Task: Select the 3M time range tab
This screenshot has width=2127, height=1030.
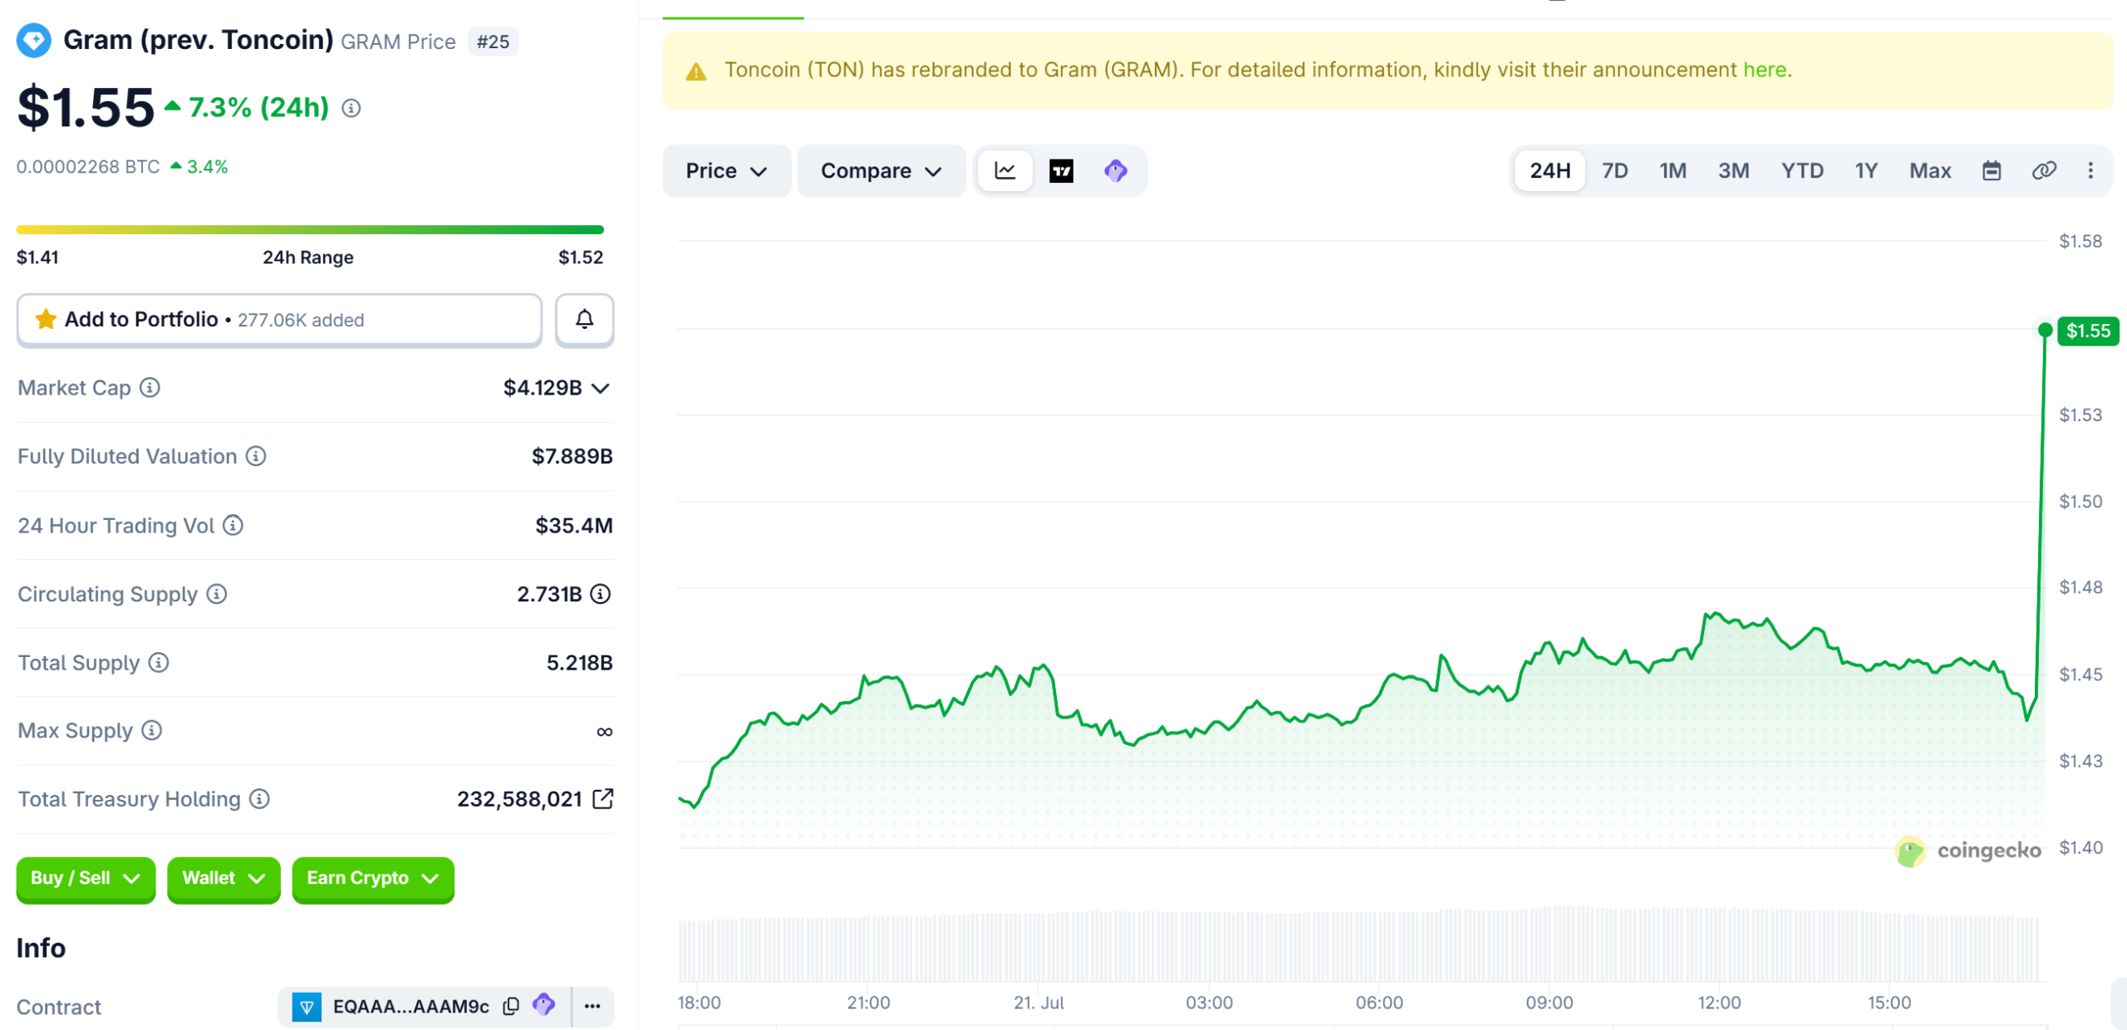Action: pos(1733,171)
